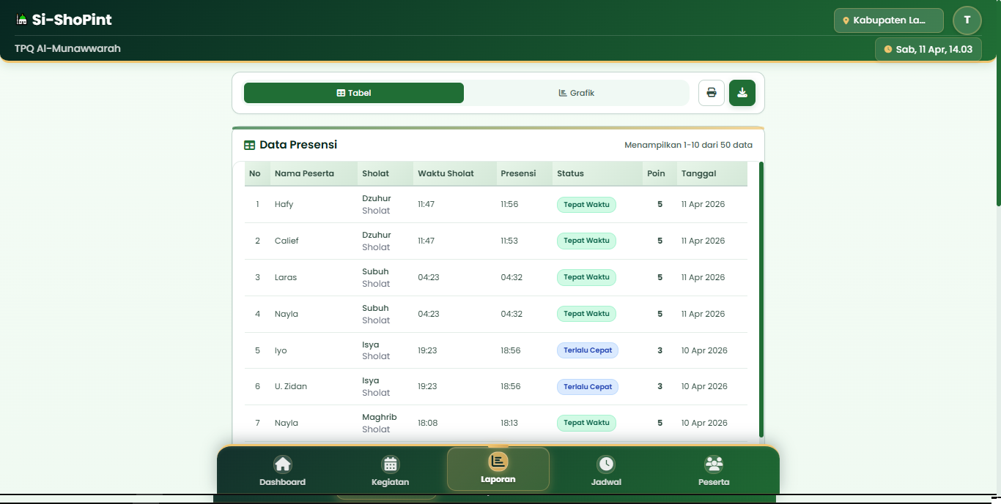Image resolution: width=1001 pixels, height=504 pixels.
Task: Open the Jadwal clock icon
Action: 605,464
